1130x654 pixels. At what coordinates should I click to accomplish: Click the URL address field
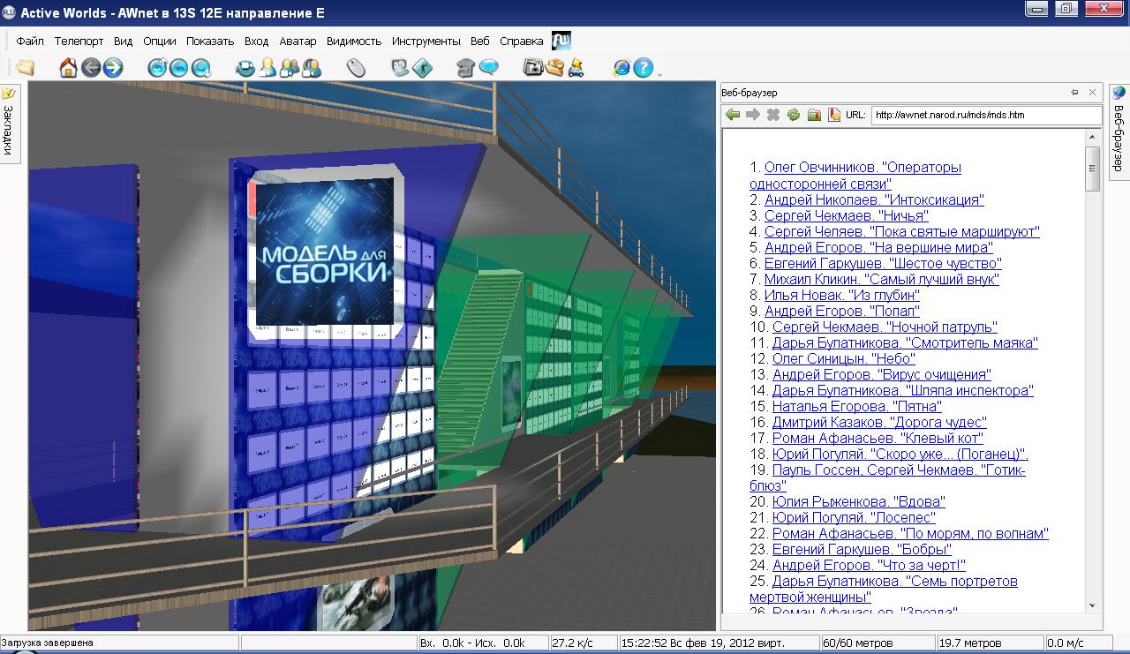click(986, 115)
